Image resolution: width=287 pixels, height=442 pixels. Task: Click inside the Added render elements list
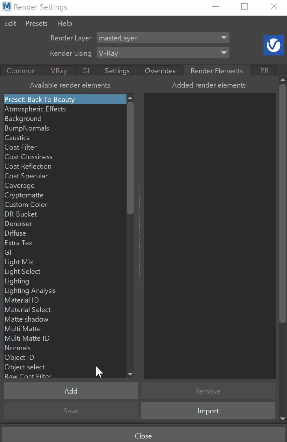tap(210, 236)
